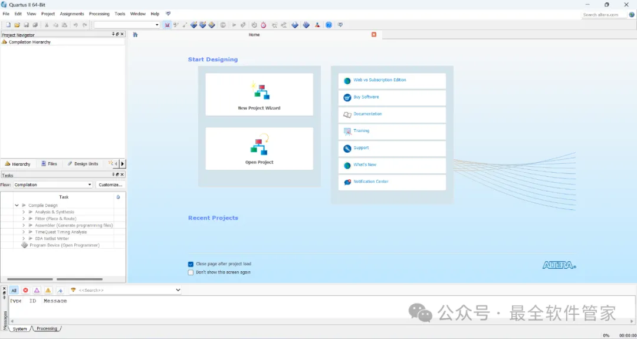This screenshot has height=339, width=637.
Task: Collapse the Compile Design task
Action: point(17,205)
